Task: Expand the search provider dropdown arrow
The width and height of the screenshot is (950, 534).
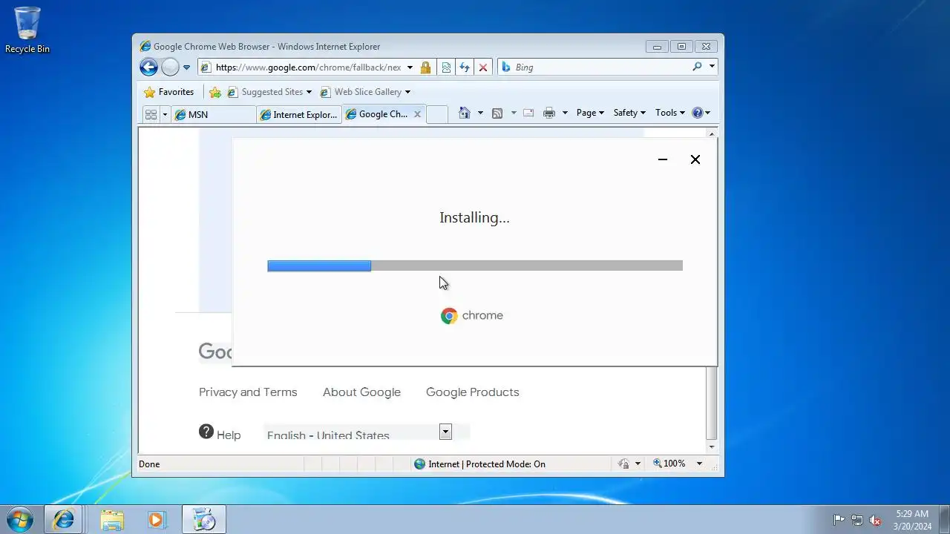Action: pos(712,67)
